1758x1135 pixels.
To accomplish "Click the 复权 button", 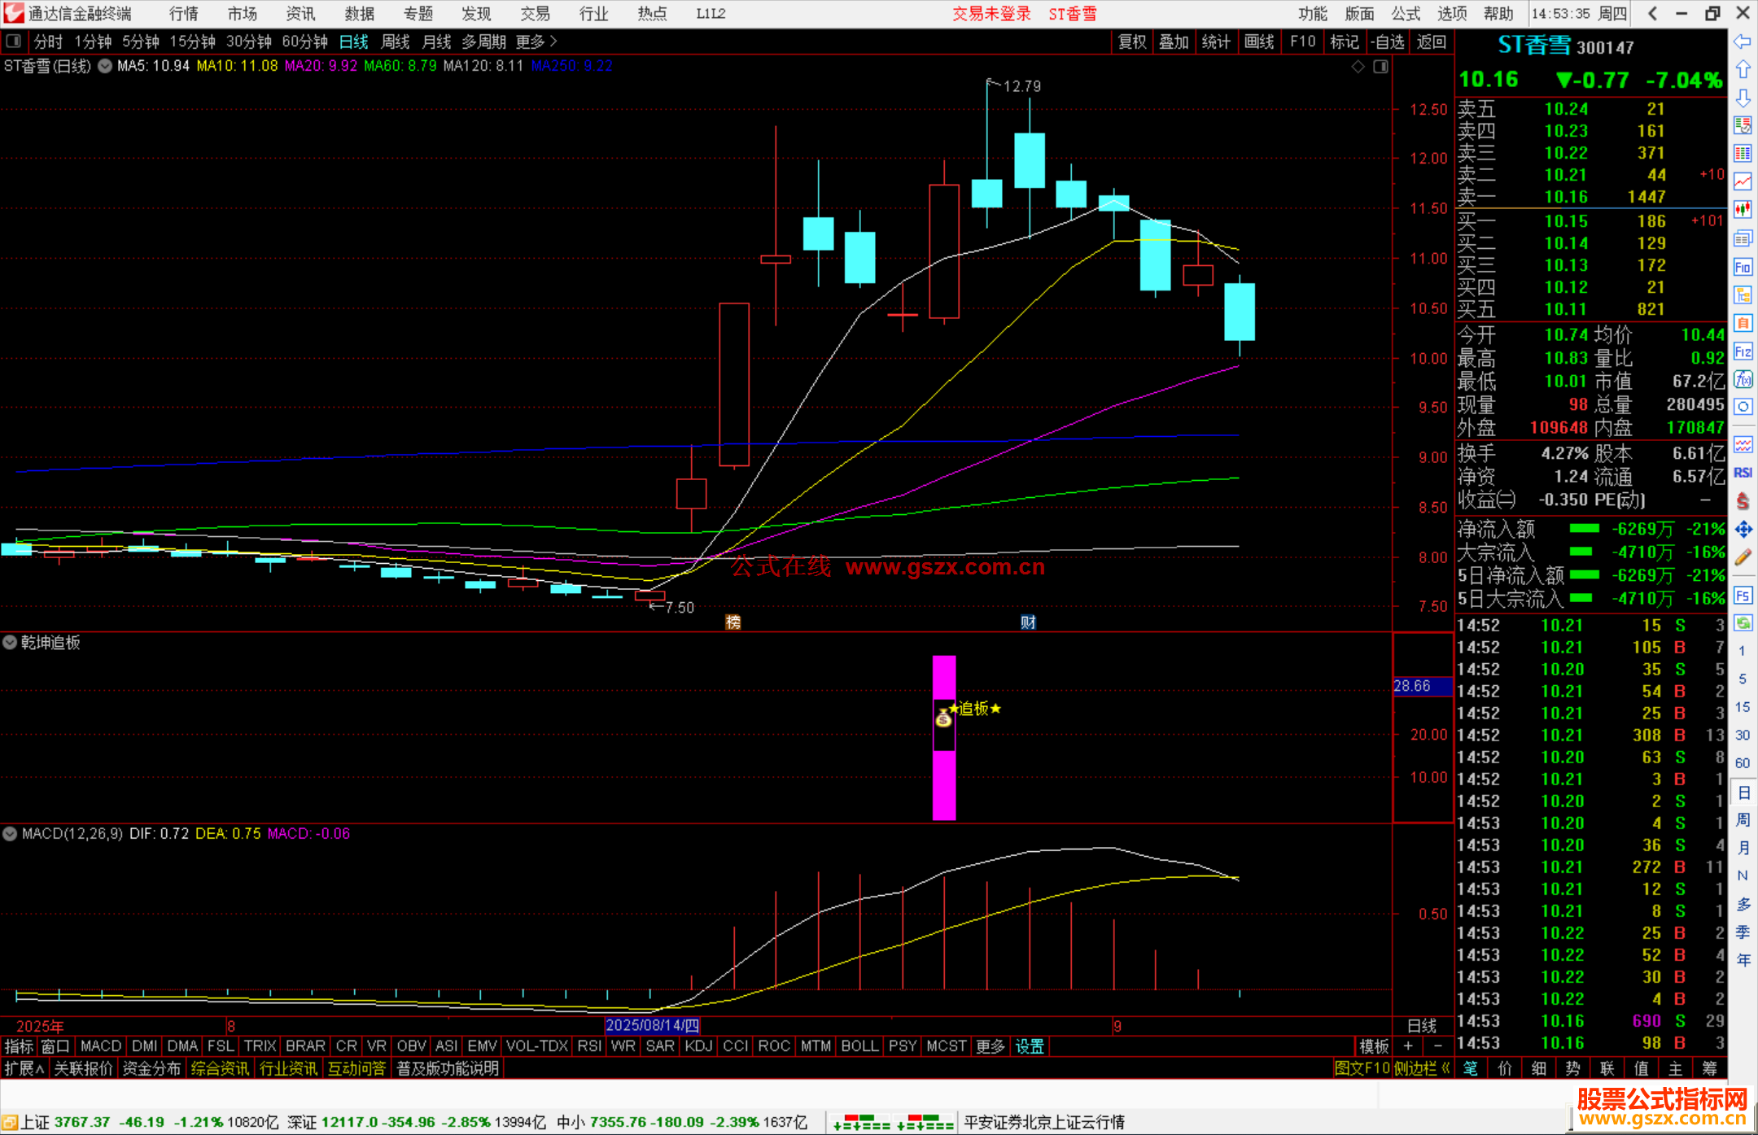I will [1132, 41].
